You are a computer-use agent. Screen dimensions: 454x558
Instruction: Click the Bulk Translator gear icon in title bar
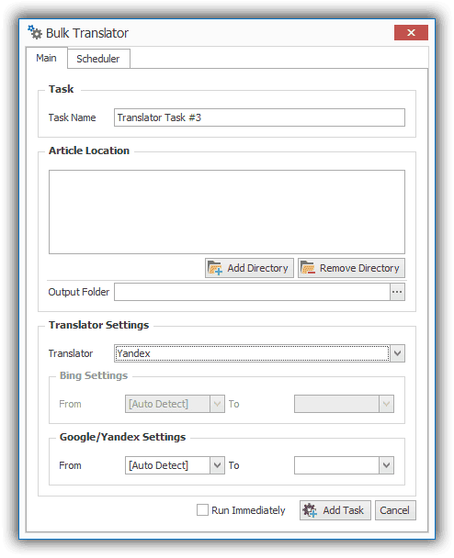click(x=35, y=32)
